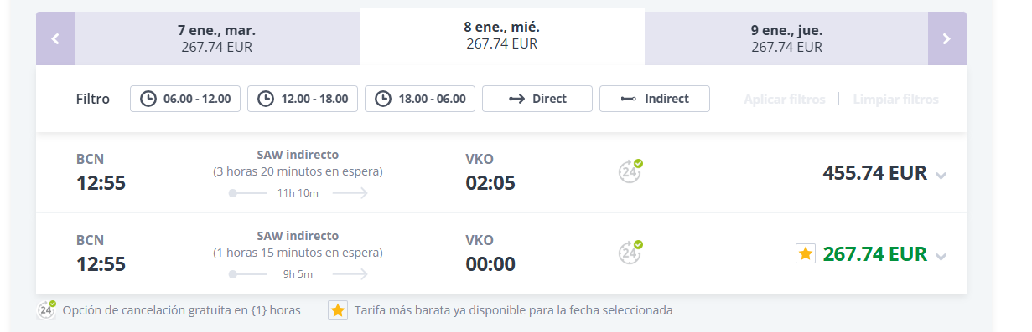Image resolution: width=1032 pixels, height=332 pixels.
Task: Click 24h cancellation icon on 455.74 EUR flight
Action: tap(630, 171)
